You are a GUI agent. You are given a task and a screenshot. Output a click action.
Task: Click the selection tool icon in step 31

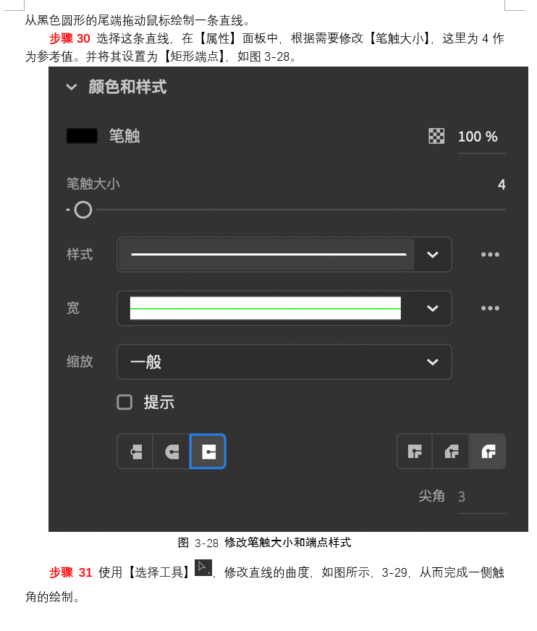203,568
